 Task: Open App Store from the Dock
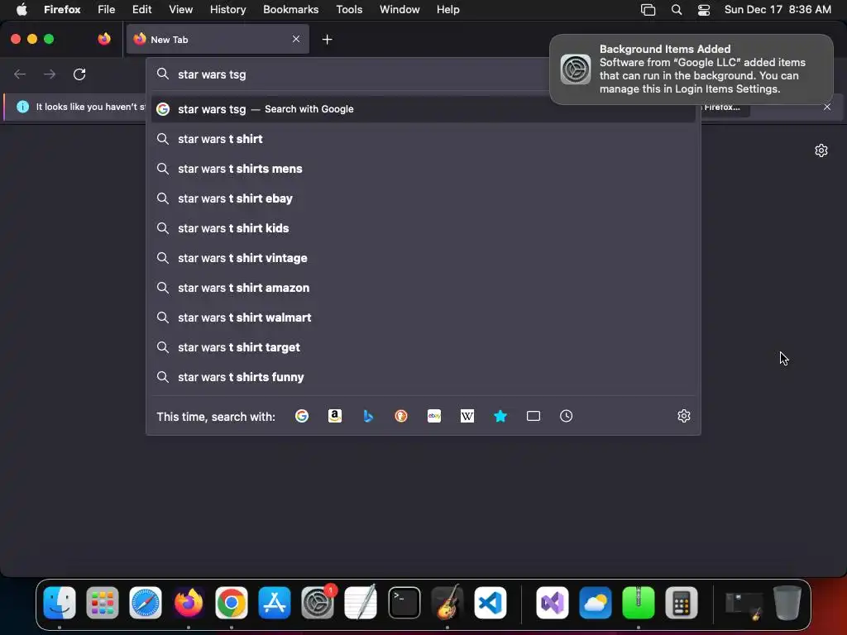(275, 603)
